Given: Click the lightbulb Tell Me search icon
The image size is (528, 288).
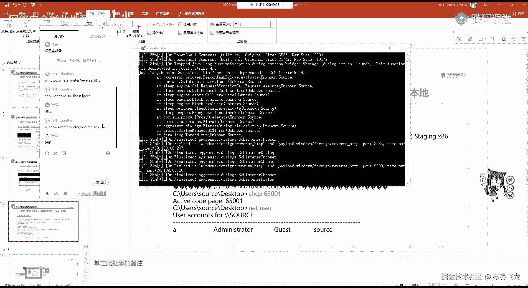Looking at the screenshot, I should click(179, 14).
